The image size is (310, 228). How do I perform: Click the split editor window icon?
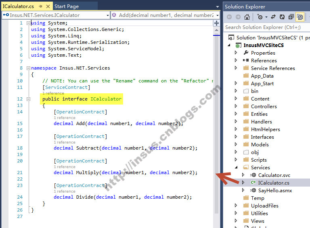[216, 23]
